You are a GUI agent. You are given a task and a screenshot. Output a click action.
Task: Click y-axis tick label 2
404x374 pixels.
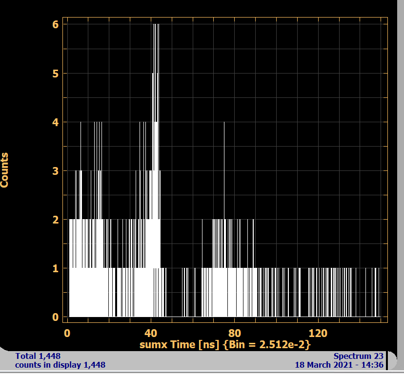(x=56, y=220)
